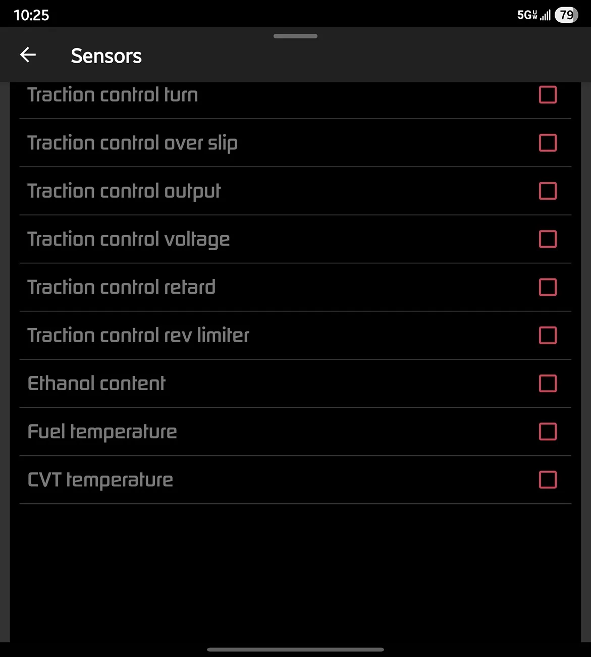Toggle the Fuel temperature checkbox
The height and width of the screenshot is (657, 591).
548,432
